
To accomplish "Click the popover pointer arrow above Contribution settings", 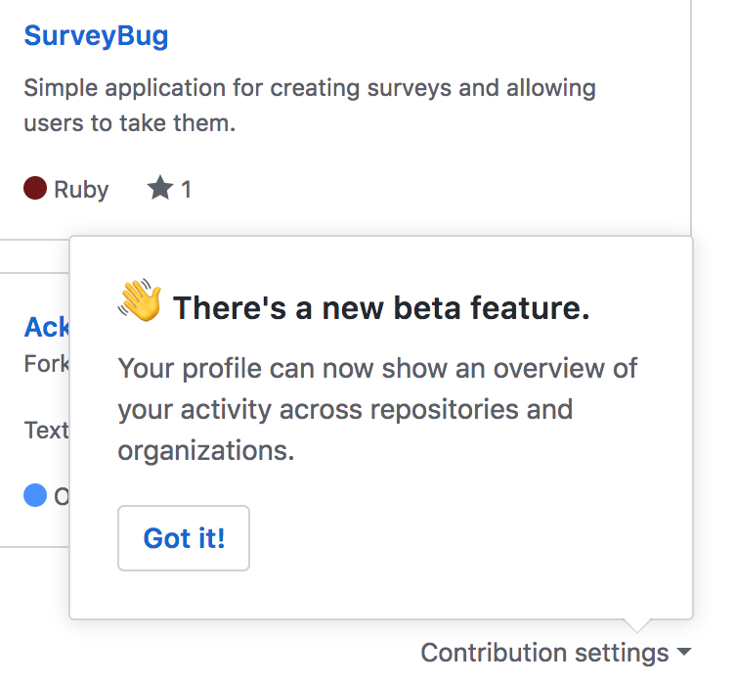I will click(637, 625).
